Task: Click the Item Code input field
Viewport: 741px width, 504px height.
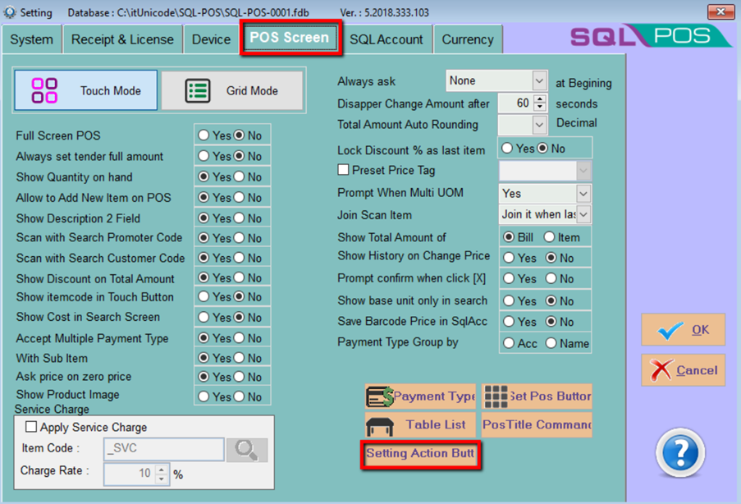Action: coord(163,449)
